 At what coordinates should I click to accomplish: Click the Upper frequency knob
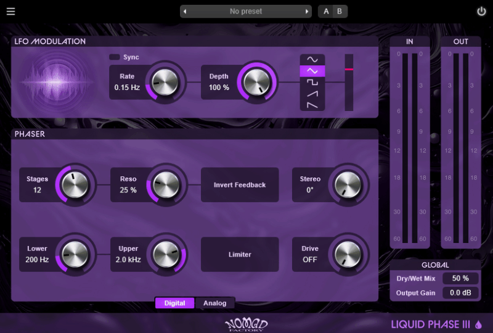(x=166, y=254)
